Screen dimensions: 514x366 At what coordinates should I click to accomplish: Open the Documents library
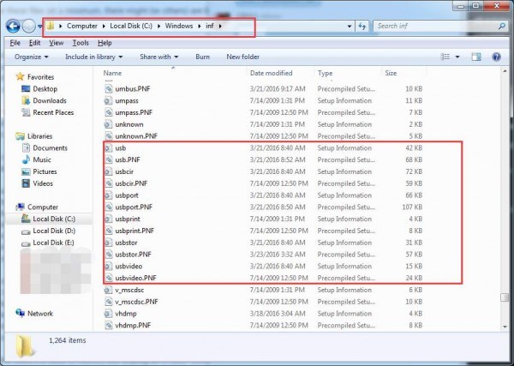(x=50, y=148)
